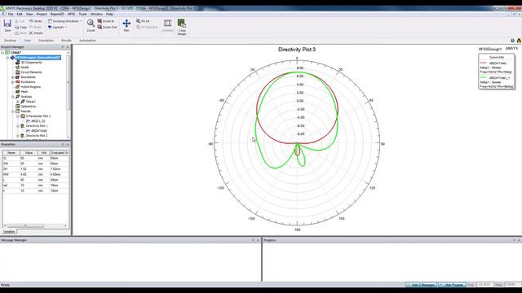
Task: Expand the Boundaries tree node
Action: (13, 77)
